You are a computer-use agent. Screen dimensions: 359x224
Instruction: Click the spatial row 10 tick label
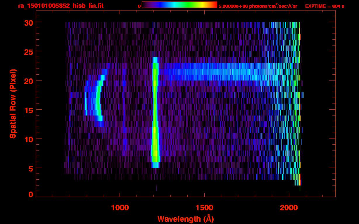29,139
